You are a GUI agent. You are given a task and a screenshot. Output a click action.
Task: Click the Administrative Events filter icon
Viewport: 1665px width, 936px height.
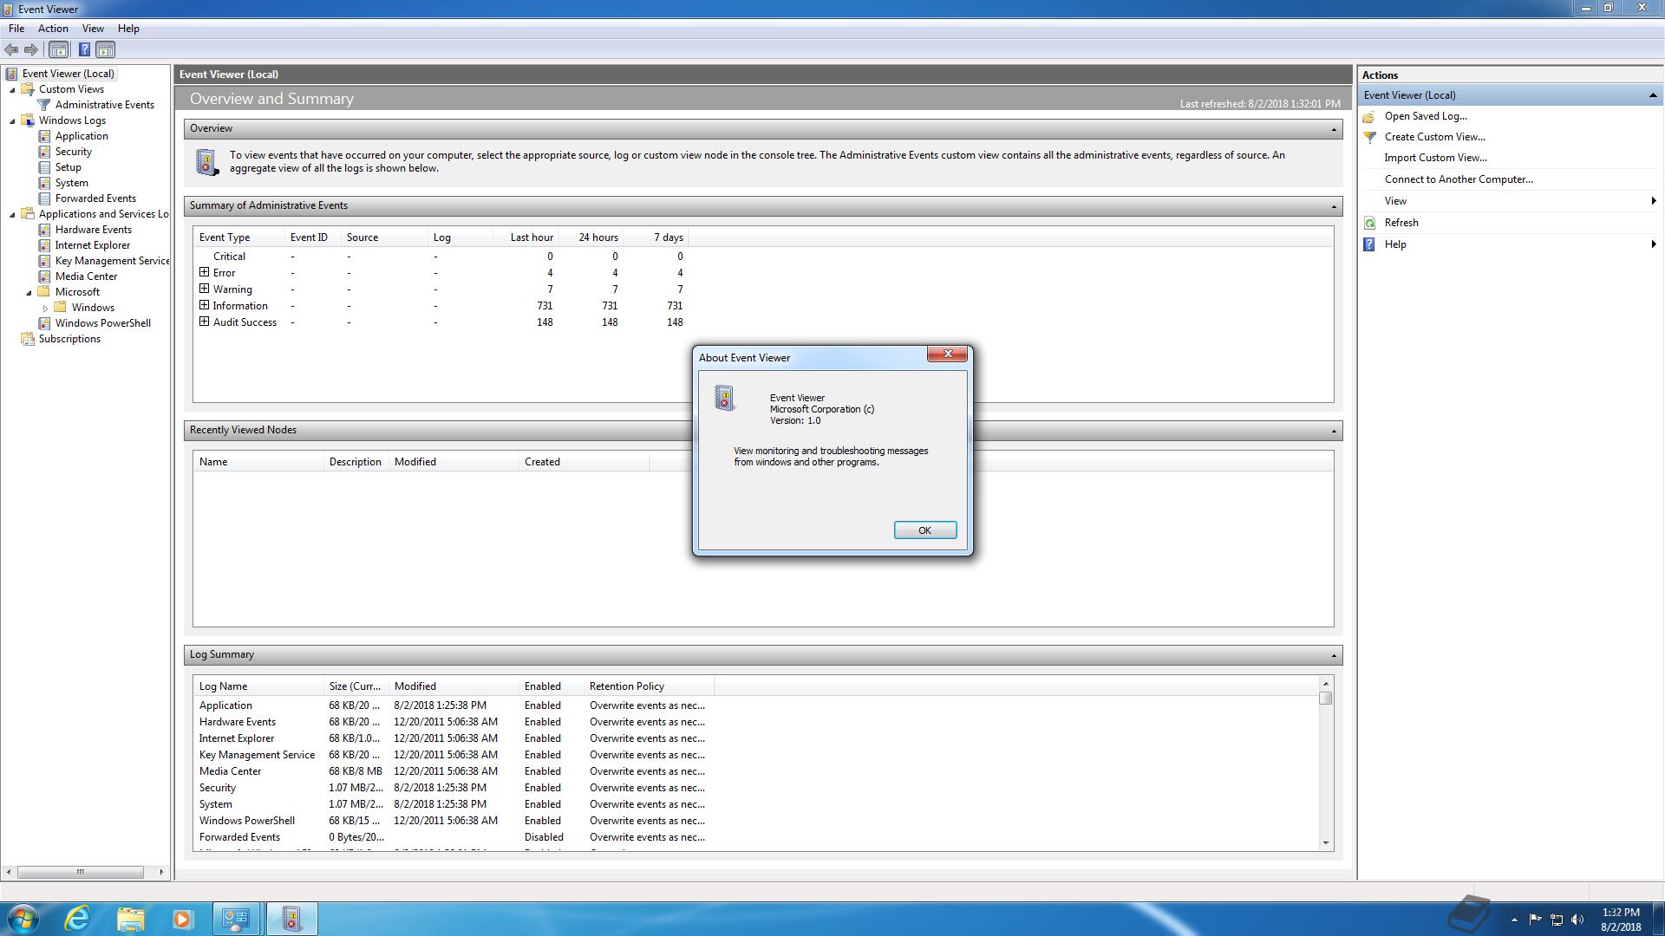click(x=44, y=105)
